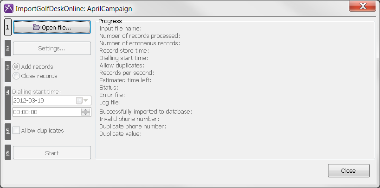
Task: Click the dialling start time field
Action: (46, 112)
